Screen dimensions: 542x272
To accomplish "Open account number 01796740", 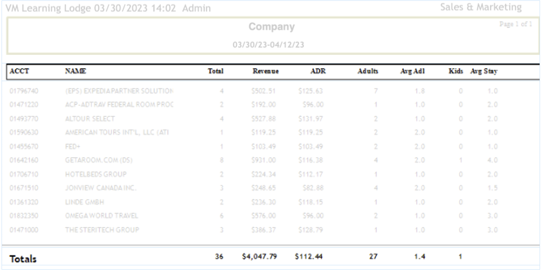I will (x=24, y=91).
